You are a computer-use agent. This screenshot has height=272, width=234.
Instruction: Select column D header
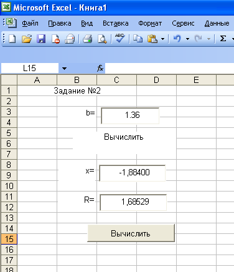(x=156, y=80)
